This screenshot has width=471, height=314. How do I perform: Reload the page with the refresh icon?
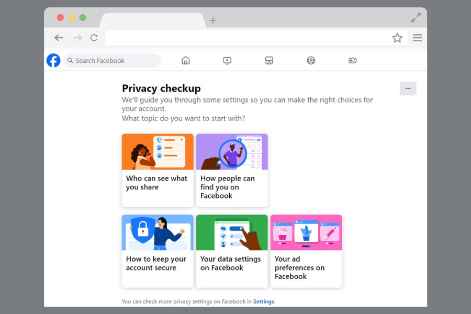pos(94,37)
